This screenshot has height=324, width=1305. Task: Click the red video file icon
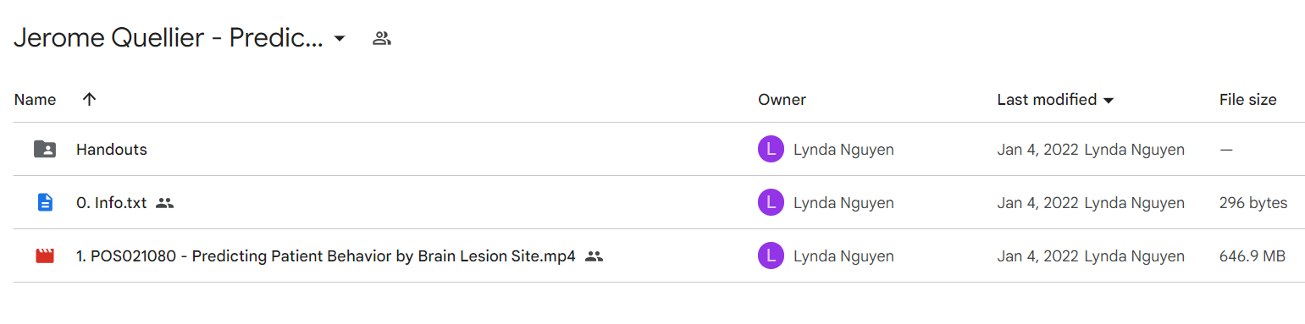pos(45,255)
